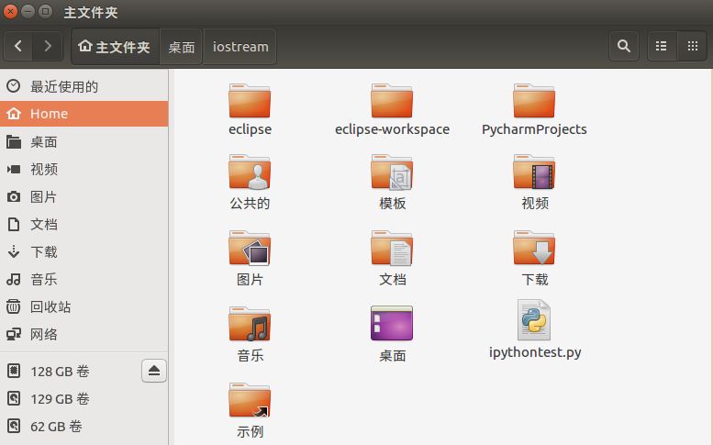Select the 下载 folder icon in main pane
Viewport: 713px width, 445px height.
[534, 248]
